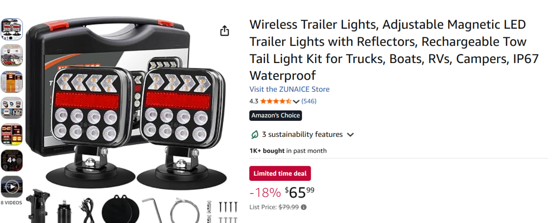Image resolution: width=558 pixels, height=223 pixels.
Task: Select the third product thumbnail
Action: pyautogui.click(x=12, y=82)
